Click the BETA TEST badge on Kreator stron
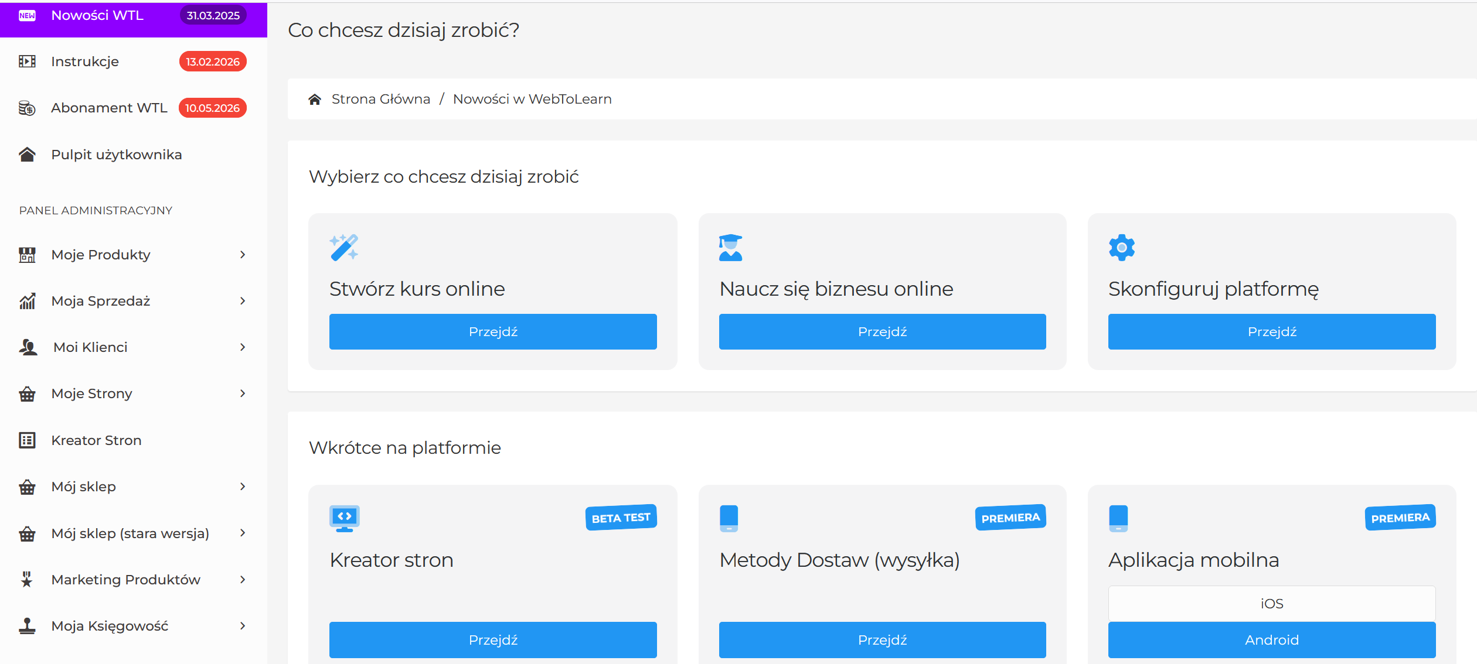 [621, 517]
